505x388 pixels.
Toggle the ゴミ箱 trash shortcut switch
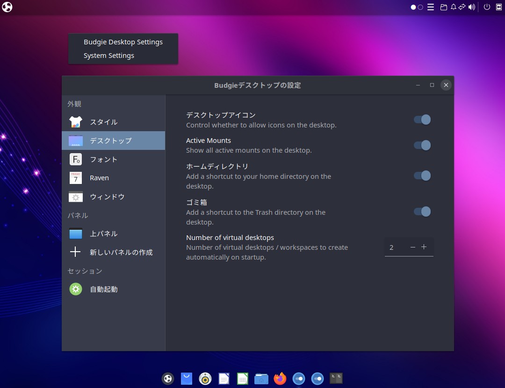tap(422, 212)
